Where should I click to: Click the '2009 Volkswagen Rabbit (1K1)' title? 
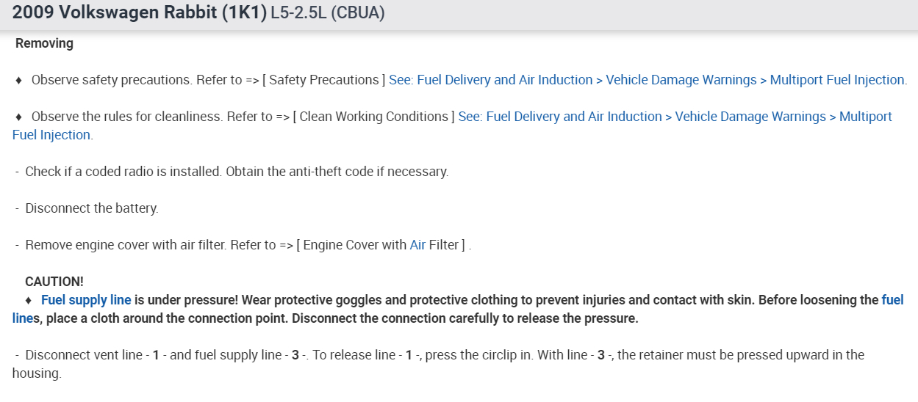140,13
